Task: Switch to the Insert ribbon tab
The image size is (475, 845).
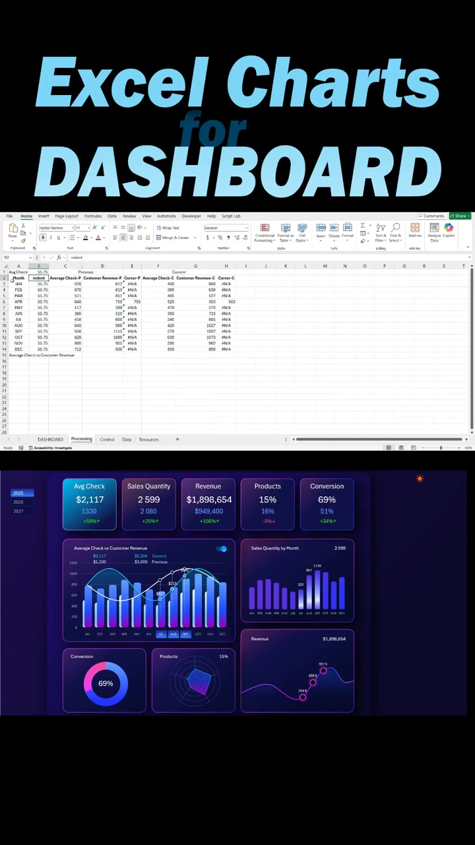Action: click(x=43, y=216)
